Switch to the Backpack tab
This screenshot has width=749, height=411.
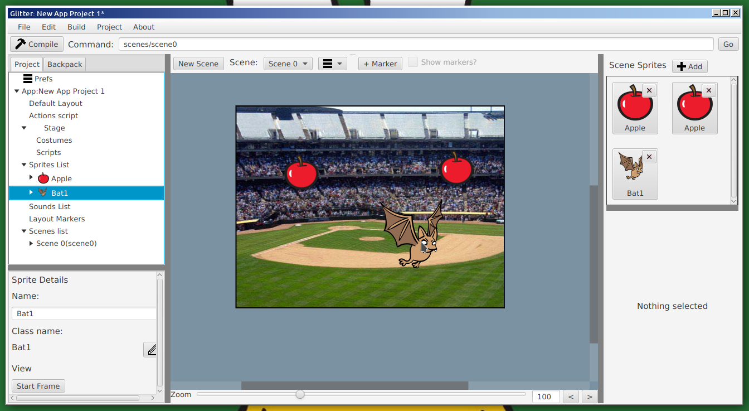pyautogui.click(x=65, y=64)
